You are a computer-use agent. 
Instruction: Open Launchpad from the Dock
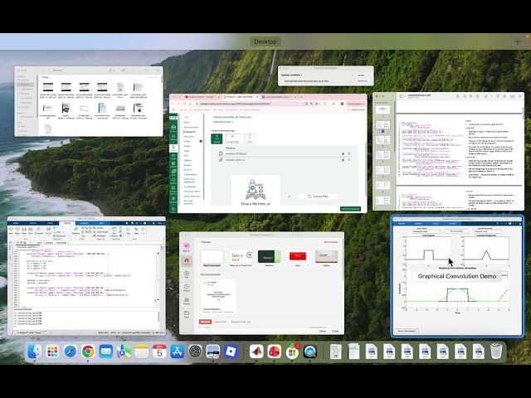coord(52,352)
